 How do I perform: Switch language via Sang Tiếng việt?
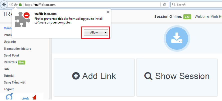14,82
